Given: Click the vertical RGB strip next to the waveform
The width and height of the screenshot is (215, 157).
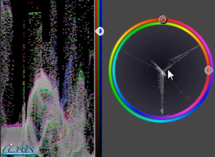Looking at the screenshot, I should (99, 78).
